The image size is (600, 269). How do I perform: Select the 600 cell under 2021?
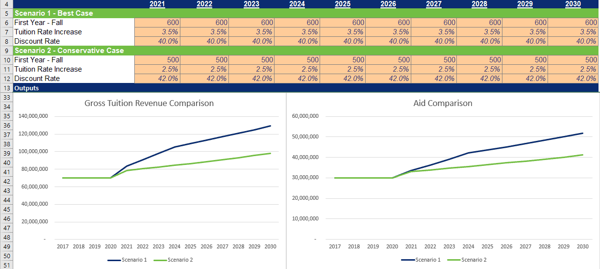[x=157, y=23]
